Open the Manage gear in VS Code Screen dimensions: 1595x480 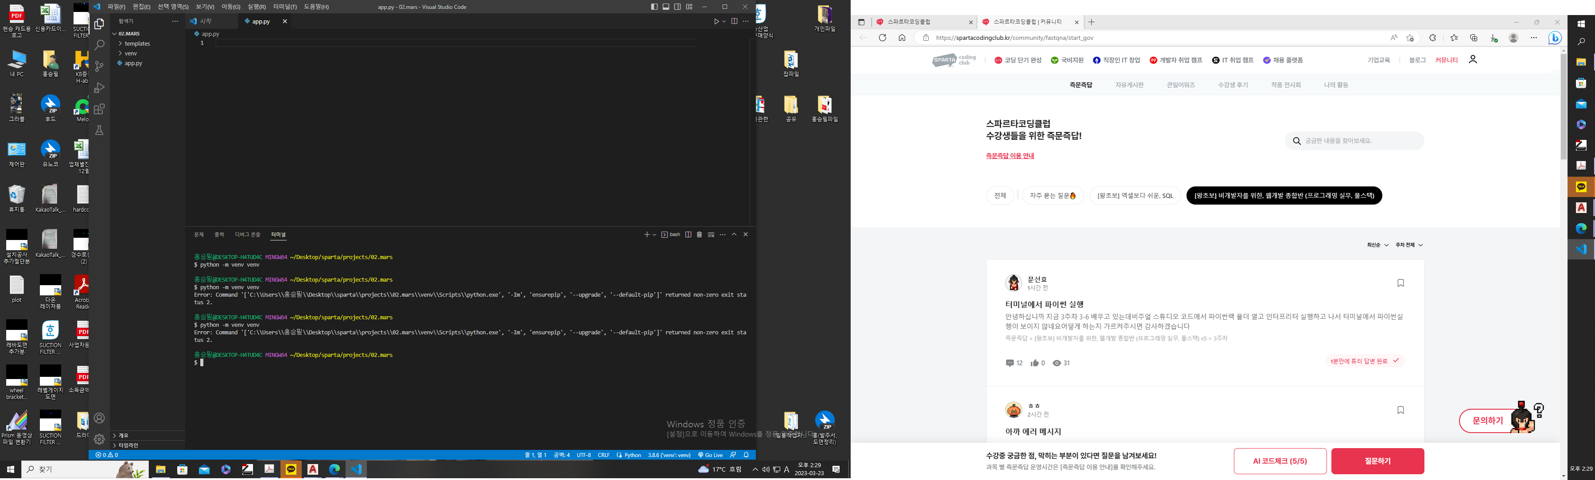(x=99, y=439)
